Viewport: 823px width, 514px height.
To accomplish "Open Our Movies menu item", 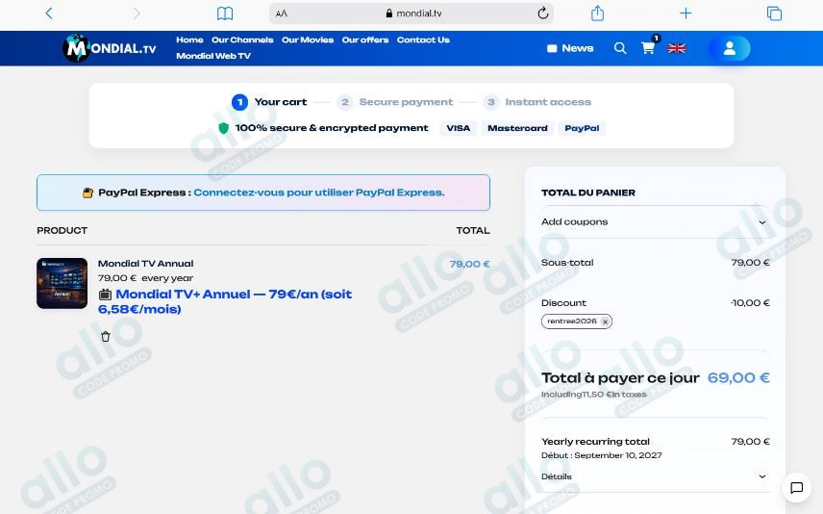I will (x=308, y=39).
